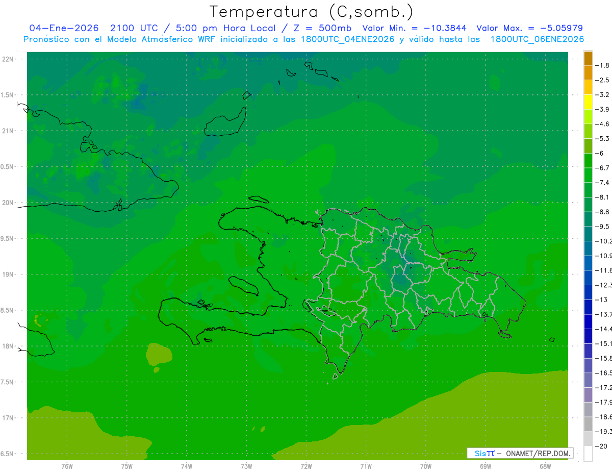Click the "1800UTC_06ENE2026" valid-until time
Screen dimensions: 612x473
[x=537, y=39]
